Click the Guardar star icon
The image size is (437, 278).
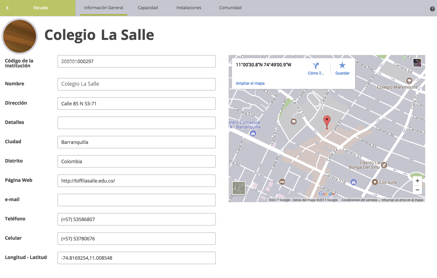342,65
